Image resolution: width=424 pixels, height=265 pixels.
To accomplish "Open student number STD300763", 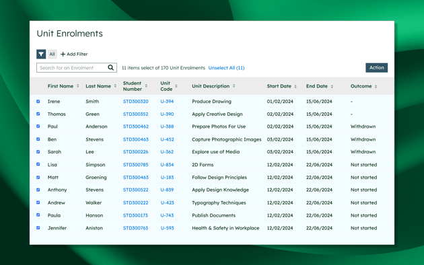I will click(x=135, y=228).
